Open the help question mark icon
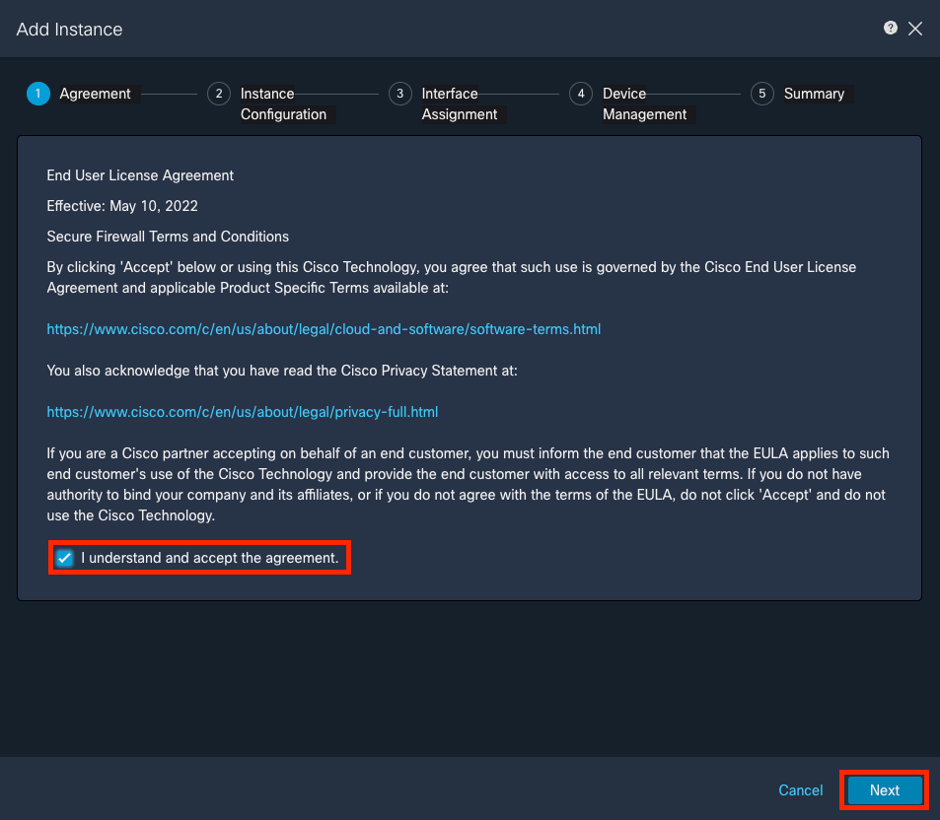The height and width of the screenshot is (820, 940). coord(891,29)
